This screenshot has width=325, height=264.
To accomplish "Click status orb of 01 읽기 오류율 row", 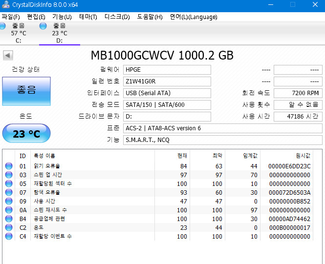I will 9,166.
